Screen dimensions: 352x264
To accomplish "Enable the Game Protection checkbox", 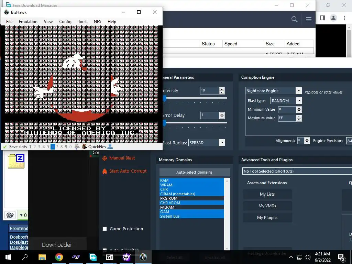I will pos(104,229).
